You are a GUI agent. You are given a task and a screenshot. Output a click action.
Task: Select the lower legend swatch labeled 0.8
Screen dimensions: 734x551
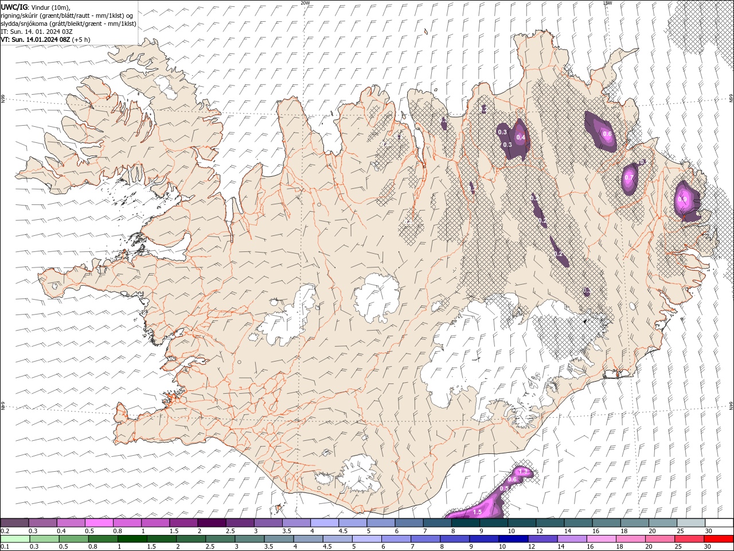tap(103, 539)
